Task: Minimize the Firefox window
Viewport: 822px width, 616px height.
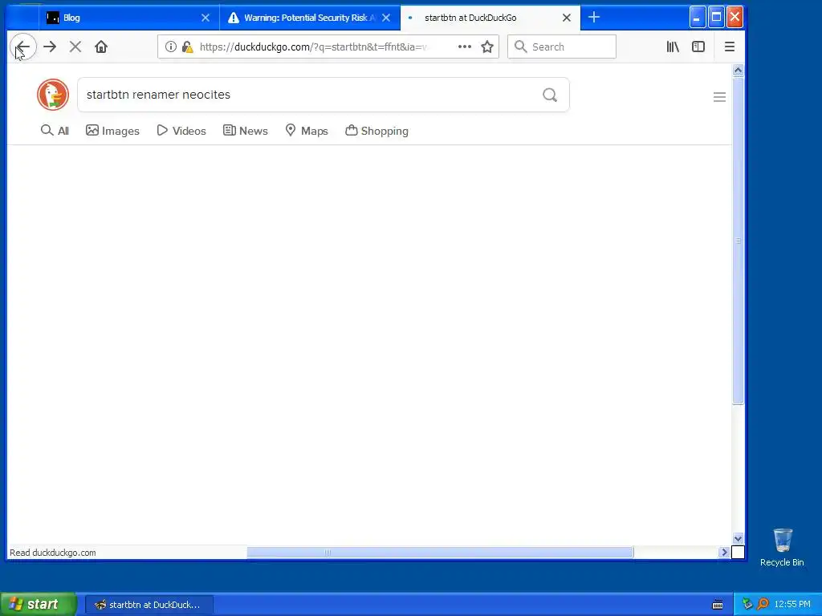Action: pos(697,18)
